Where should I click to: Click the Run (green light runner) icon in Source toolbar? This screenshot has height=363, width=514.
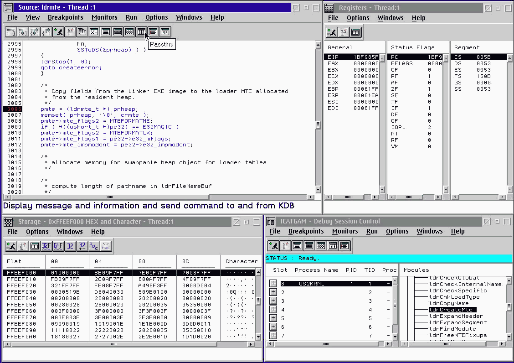click(x=58, y=32)
